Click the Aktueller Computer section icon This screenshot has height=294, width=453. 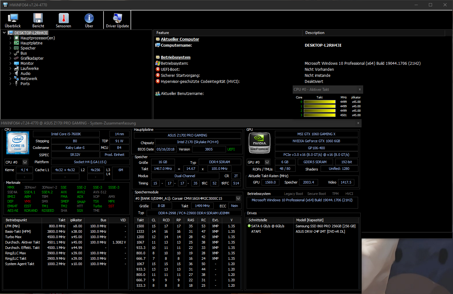coord(157,39)
